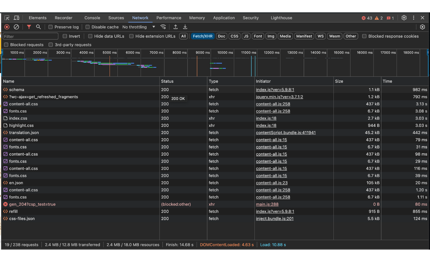
Task: Sort by the Type column header
Action: (x=231, y=81)
